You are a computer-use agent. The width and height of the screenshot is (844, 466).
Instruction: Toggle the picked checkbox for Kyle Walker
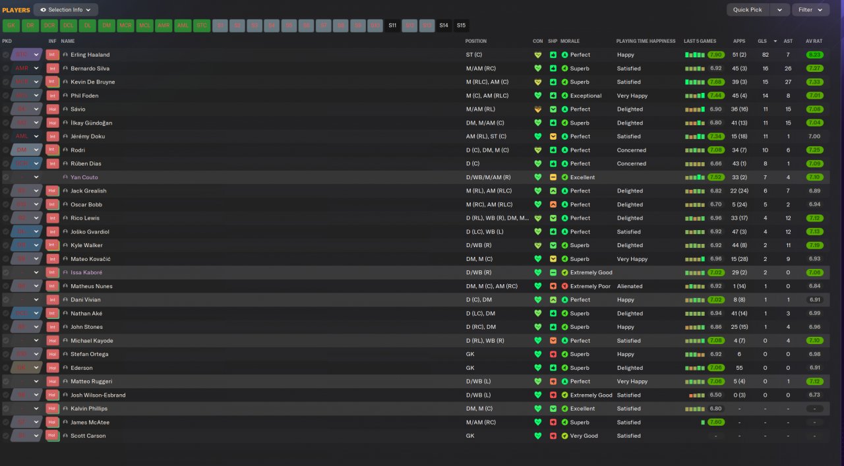coord(6,245)
